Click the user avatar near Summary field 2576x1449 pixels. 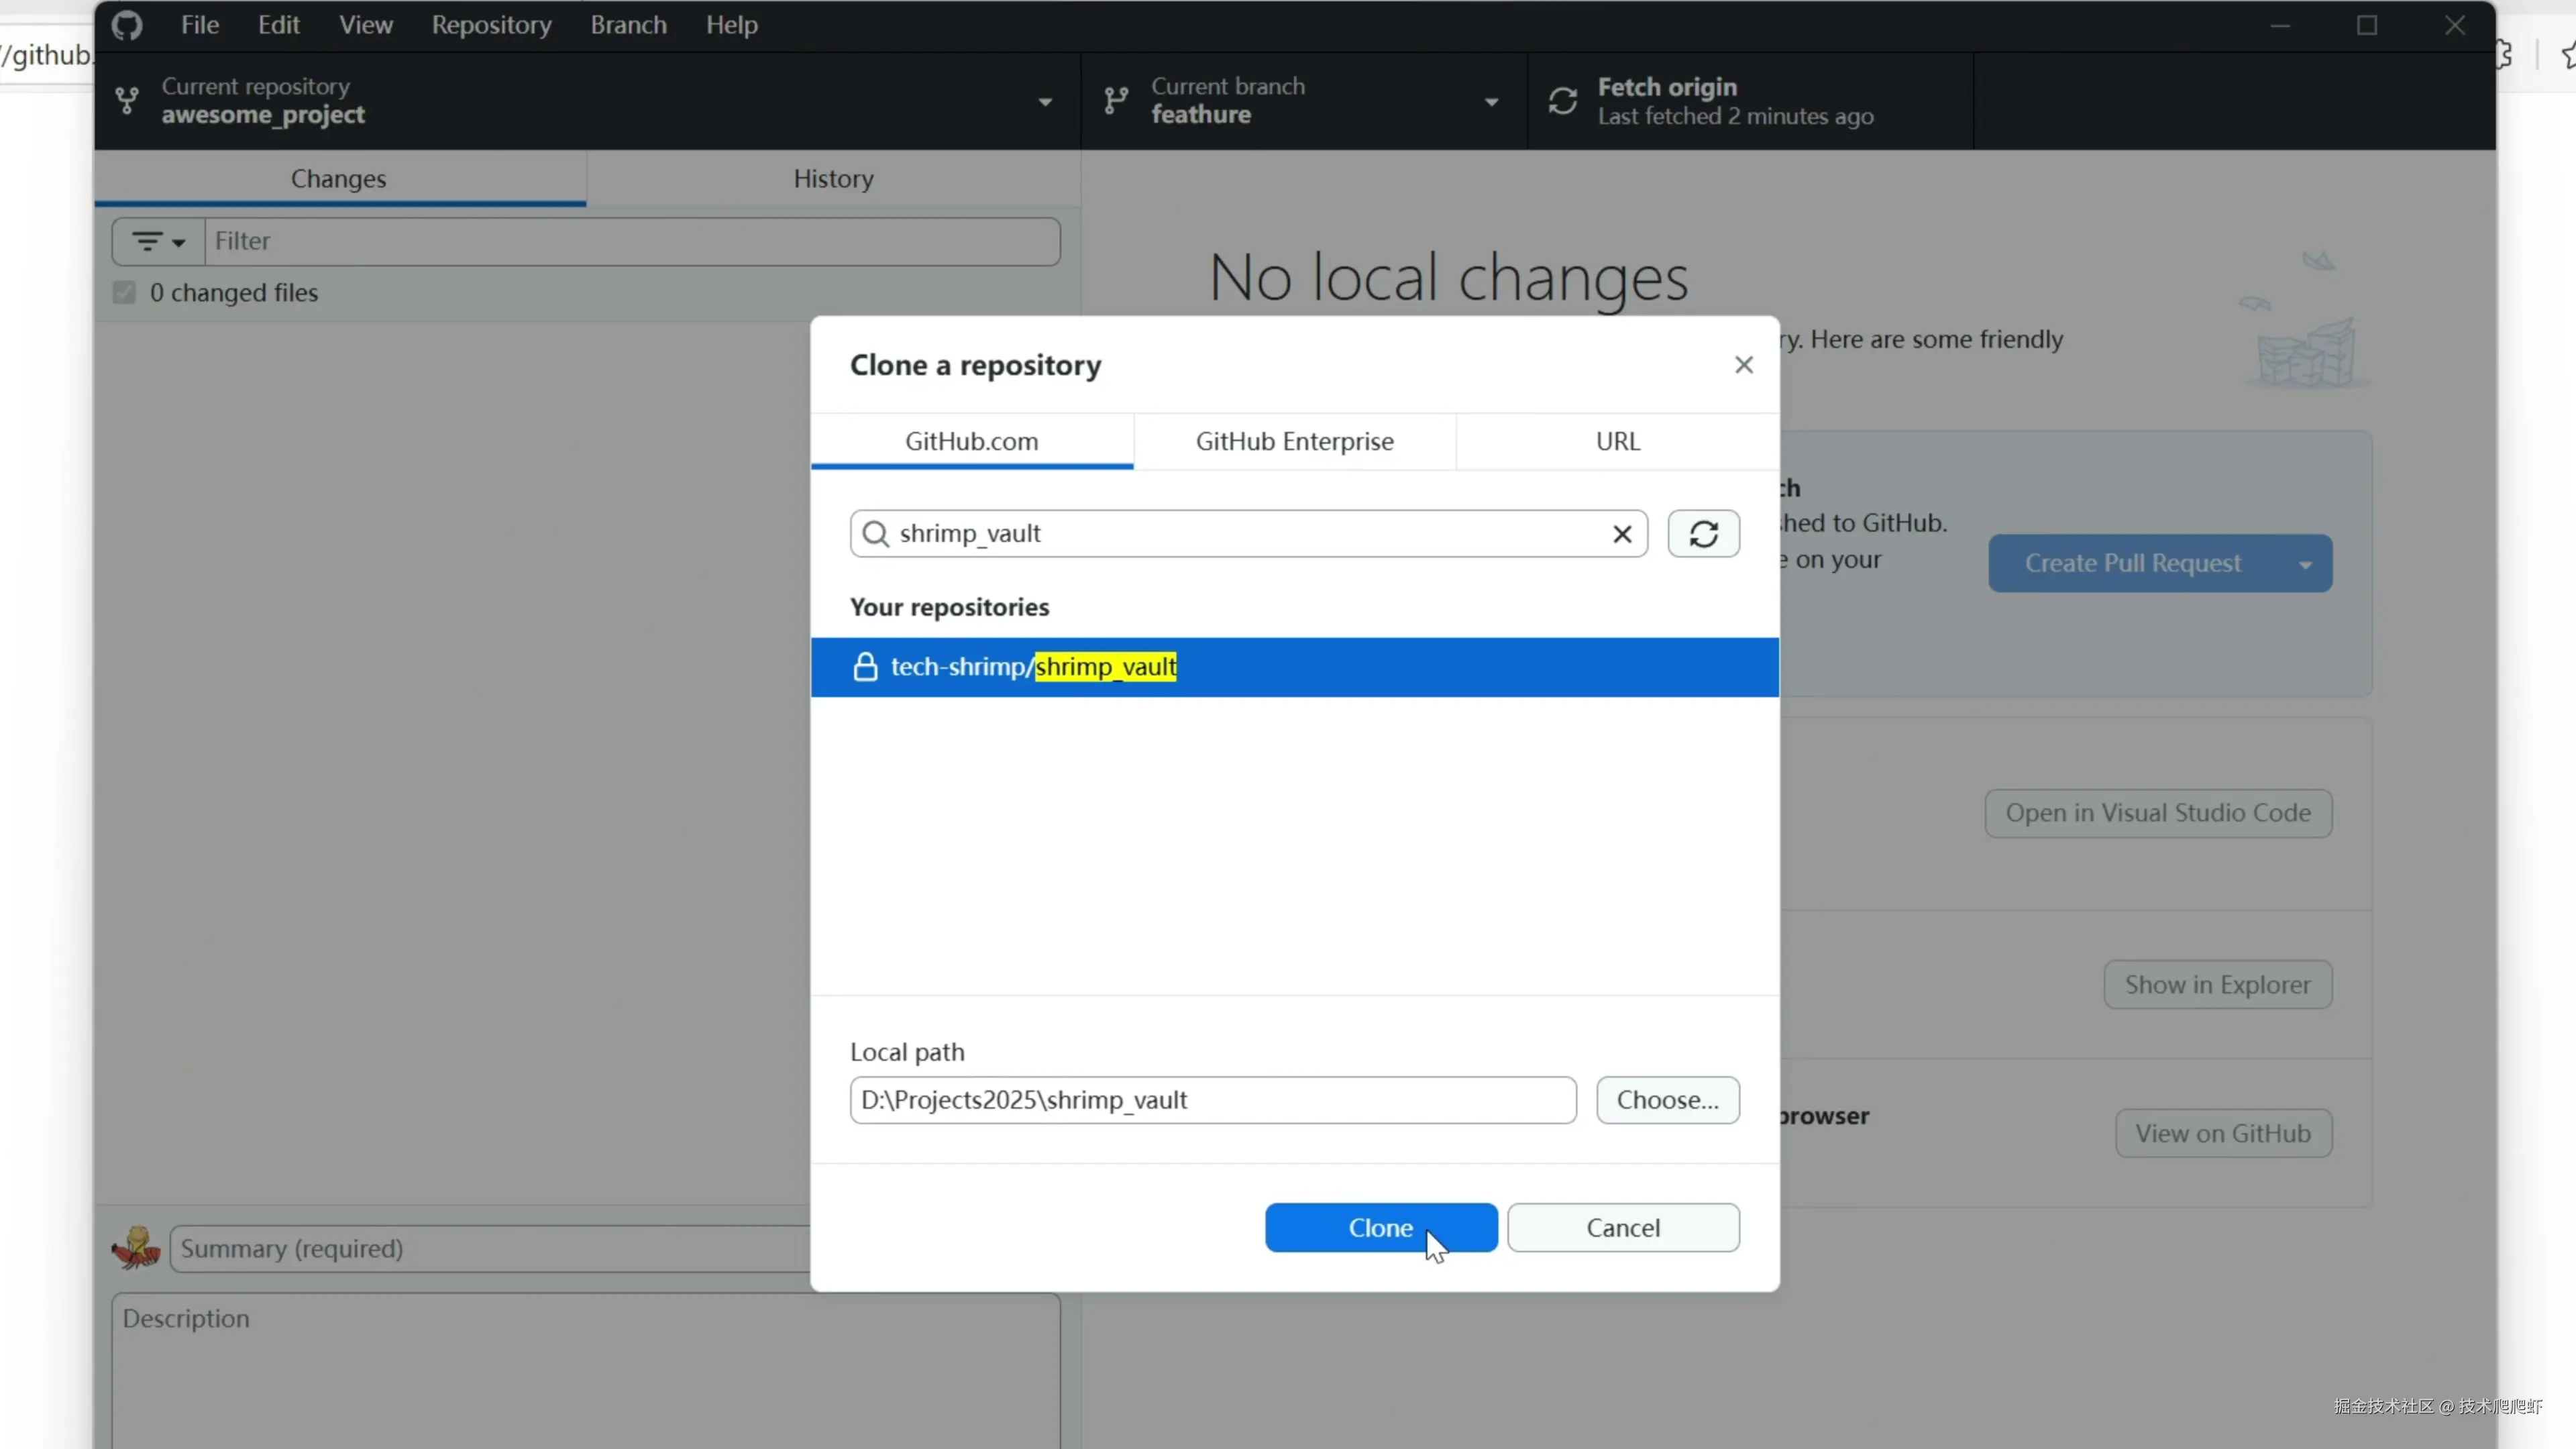(x=136, y=1248)
